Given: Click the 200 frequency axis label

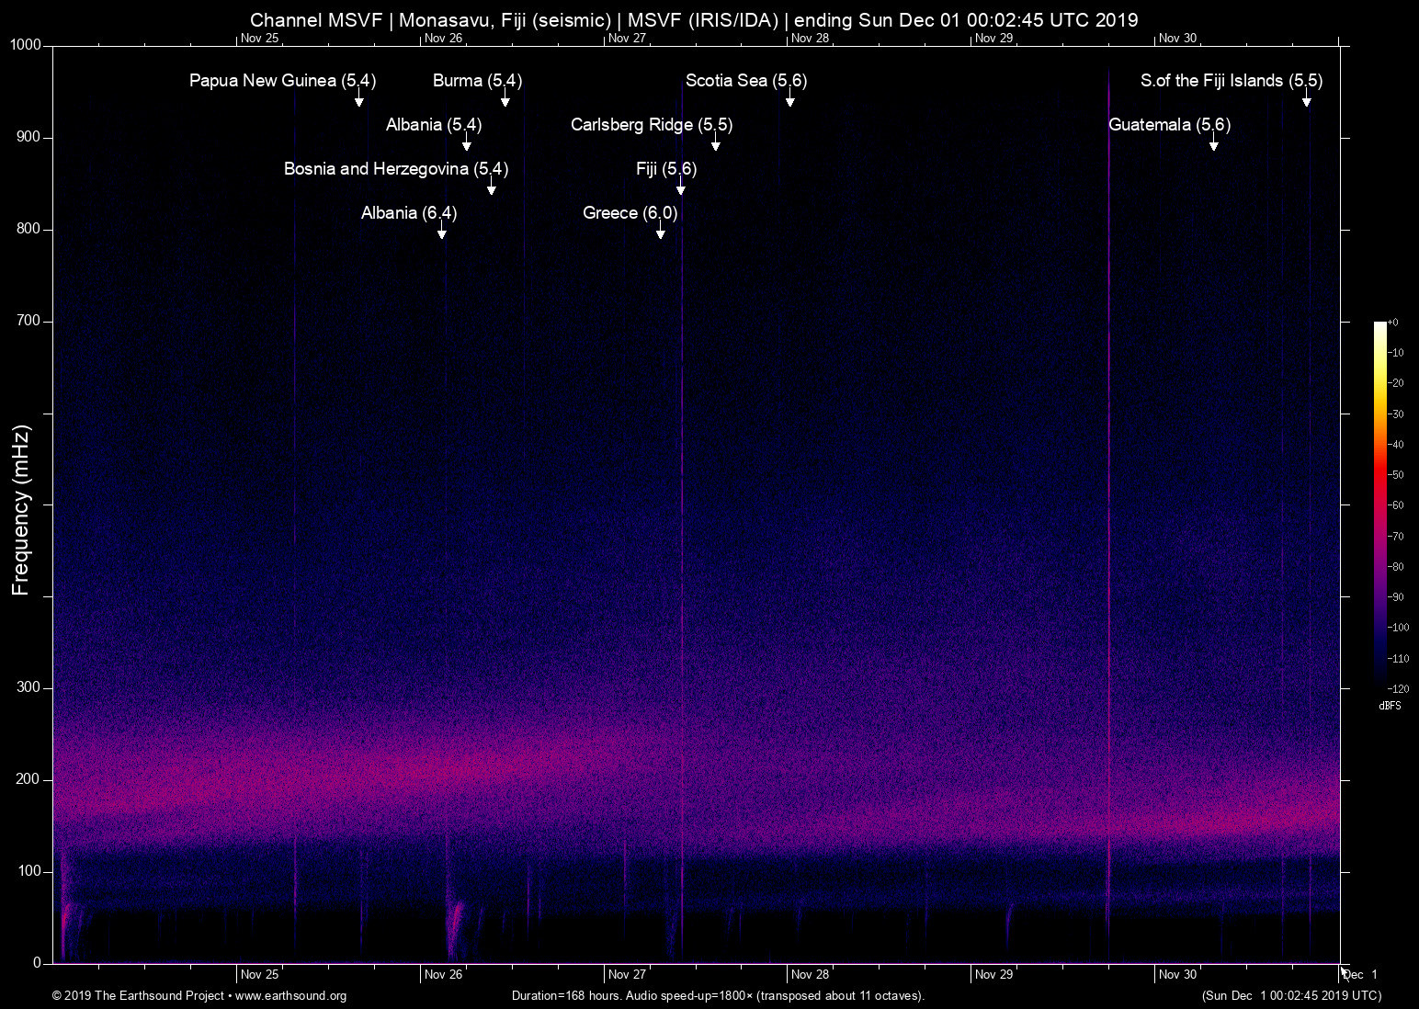Looking at the screenshot, I should (x=29, y=779).
